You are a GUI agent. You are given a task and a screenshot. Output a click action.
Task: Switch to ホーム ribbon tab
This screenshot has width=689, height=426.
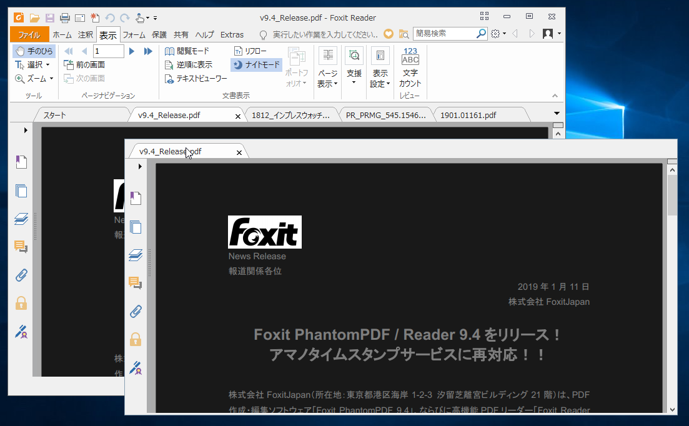coord(62,35)
